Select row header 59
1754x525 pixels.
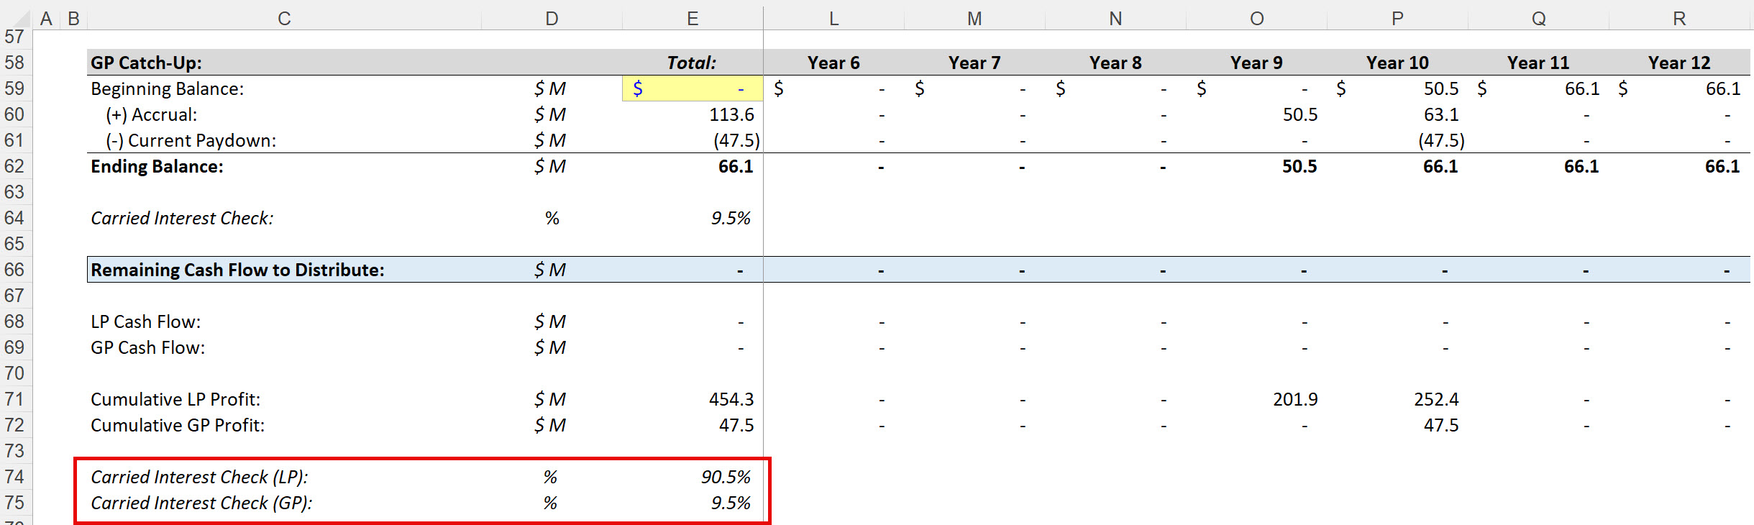(x=15, y=88)
